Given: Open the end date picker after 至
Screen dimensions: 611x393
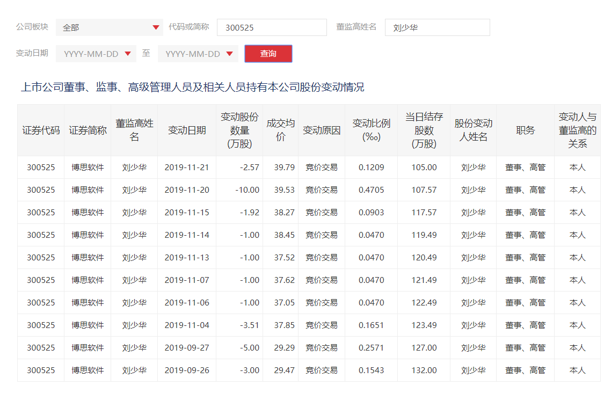Looking at the screenshot, I should pyautogui.click(x=198, y=54).
